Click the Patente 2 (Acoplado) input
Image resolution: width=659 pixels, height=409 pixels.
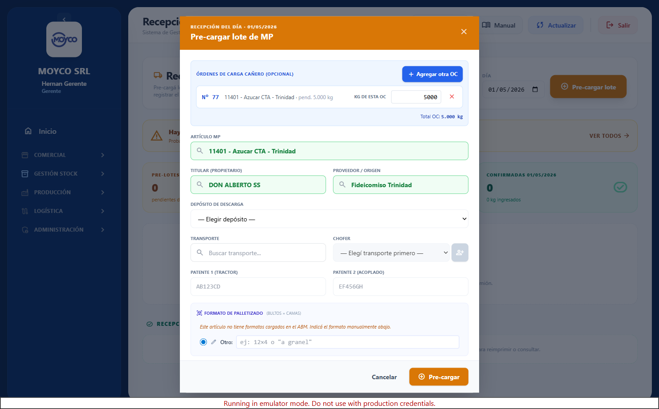tap(401, 287)
